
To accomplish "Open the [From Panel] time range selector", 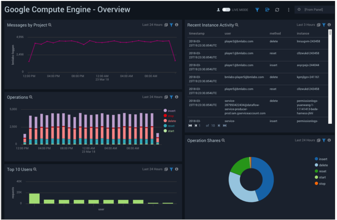I will tap(314, 10).
